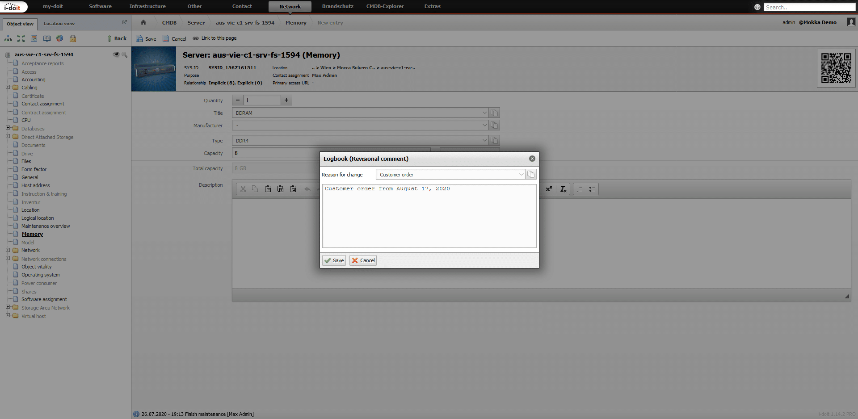Expand the Virtual host tree folder

click(8, 316)
